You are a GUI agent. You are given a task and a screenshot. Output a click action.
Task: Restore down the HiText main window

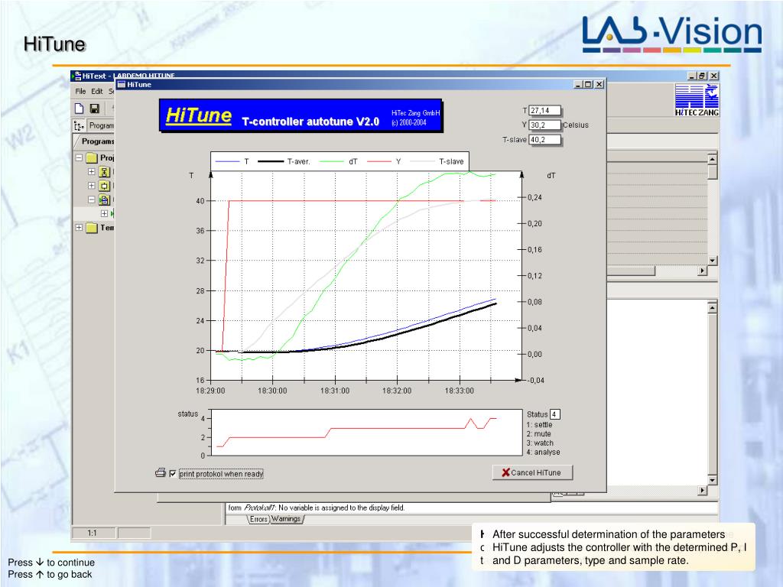pos(702,76)
